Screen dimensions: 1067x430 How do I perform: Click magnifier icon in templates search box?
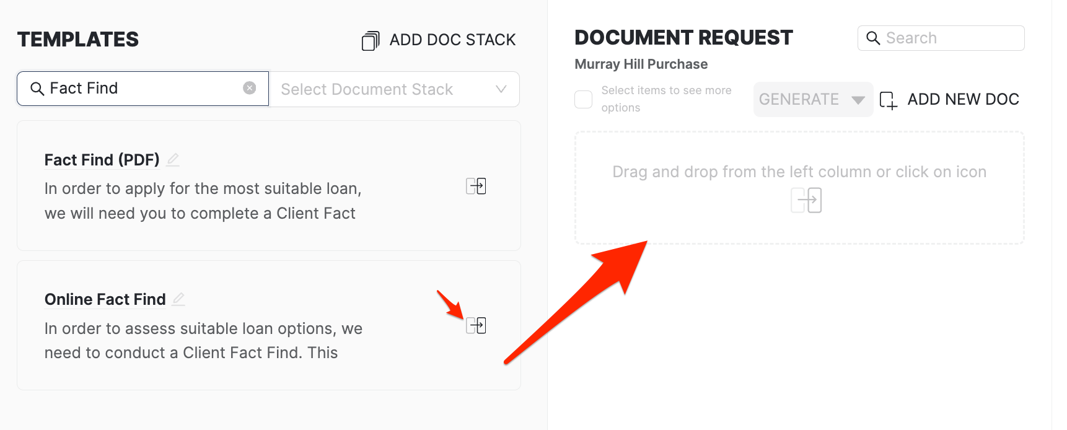37,89
